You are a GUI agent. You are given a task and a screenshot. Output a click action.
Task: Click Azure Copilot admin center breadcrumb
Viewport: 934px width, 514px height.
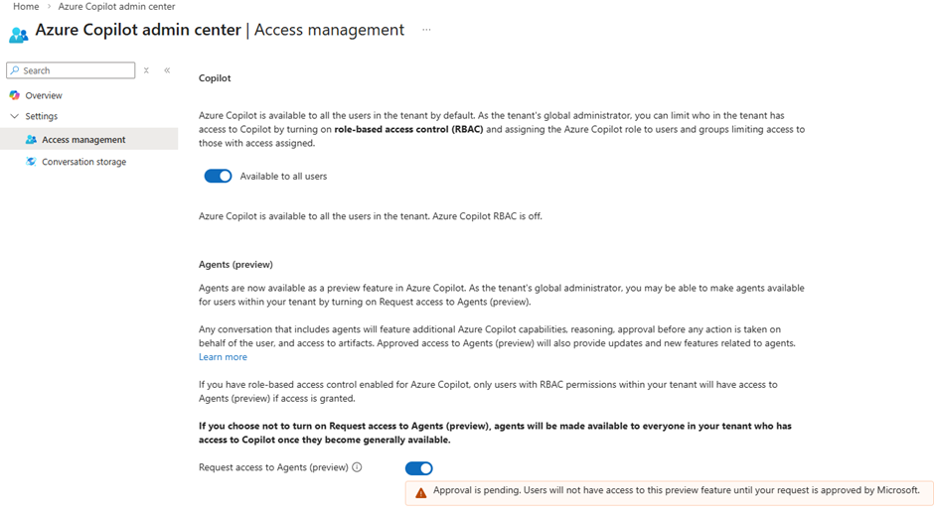tap(116, 7)
